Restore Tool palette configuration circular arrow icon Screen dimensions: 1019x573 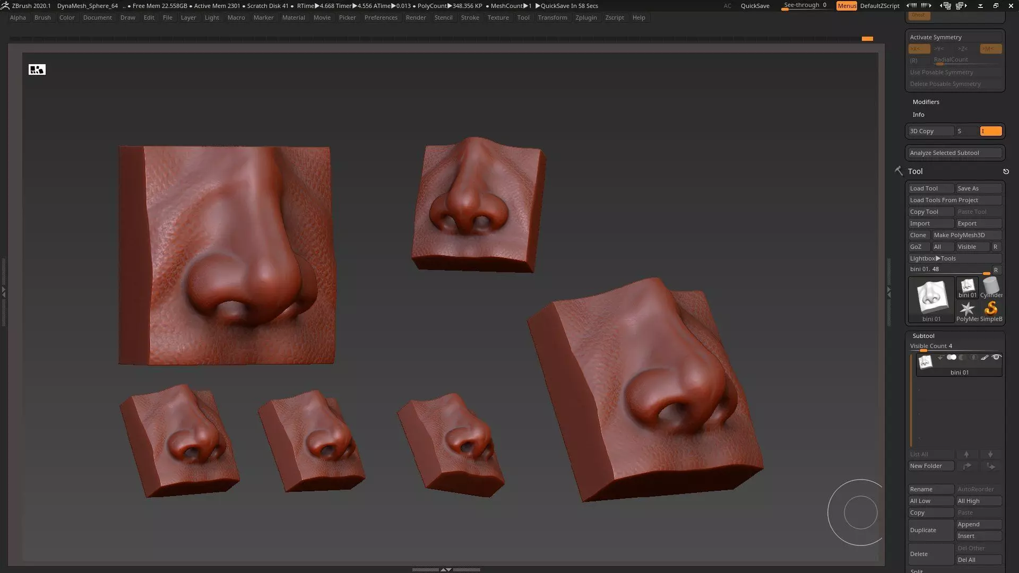click(1006, 171)
